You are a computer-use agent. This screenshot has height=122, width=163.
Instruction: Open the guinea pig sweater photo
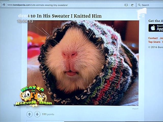83,63
